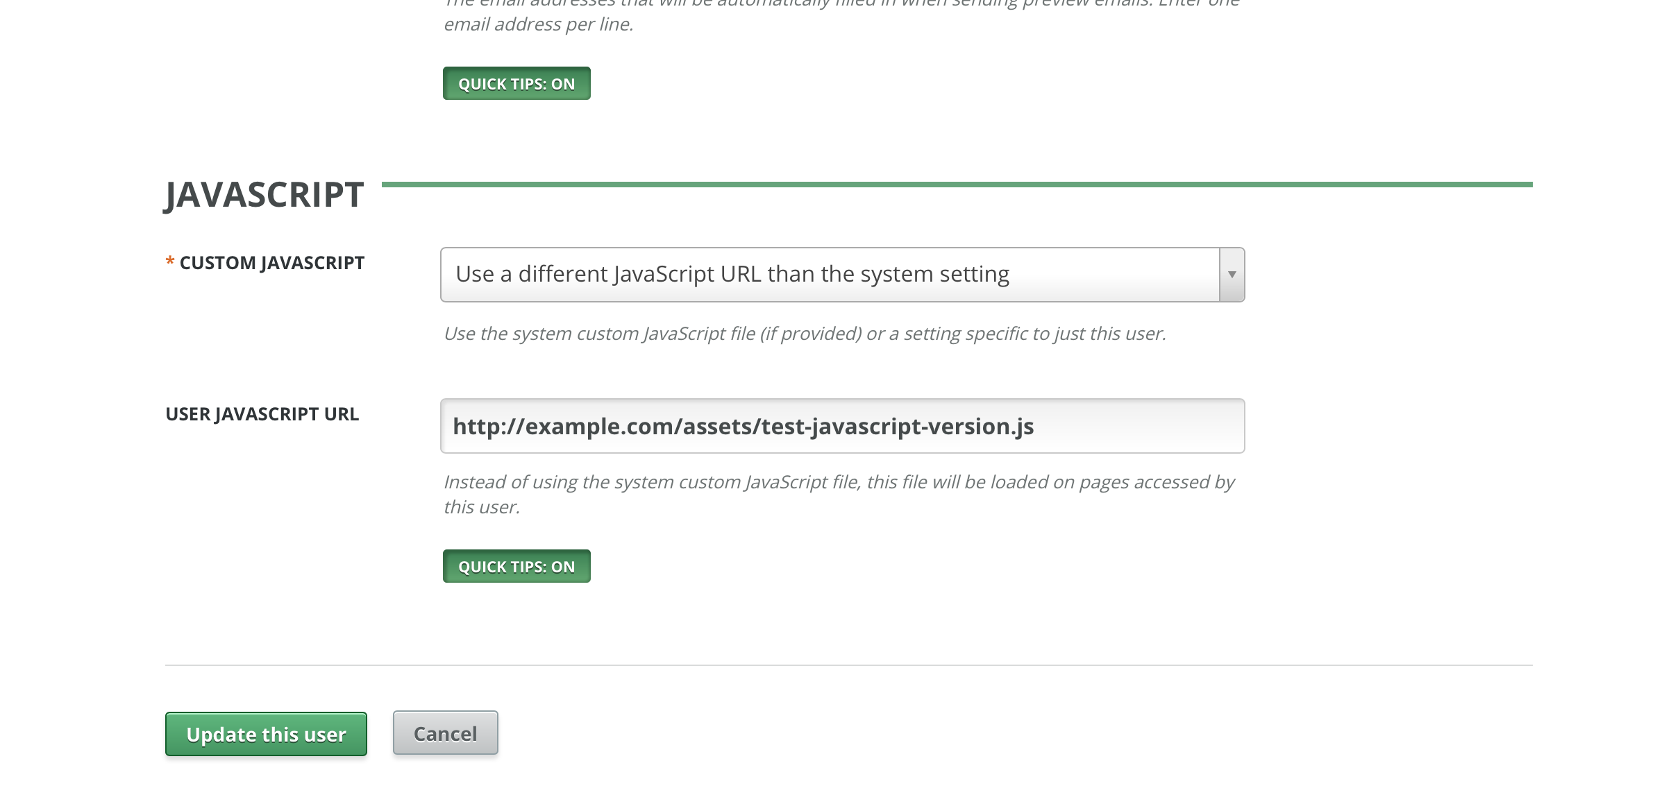Click the Custom JavaScript required field label
Image resolution: width=1680 pixels, height=795 pixels.
[271, 262]
